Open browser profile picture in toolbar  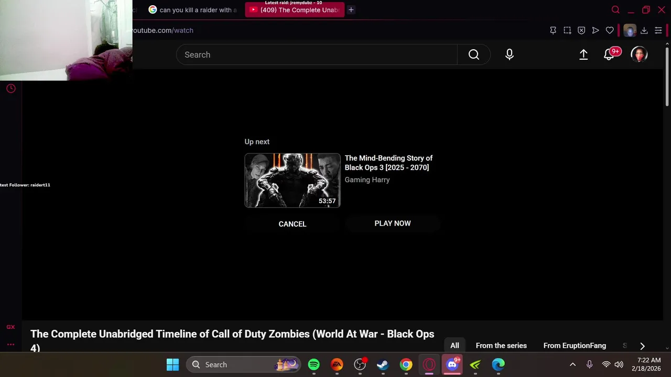[630, 30]
